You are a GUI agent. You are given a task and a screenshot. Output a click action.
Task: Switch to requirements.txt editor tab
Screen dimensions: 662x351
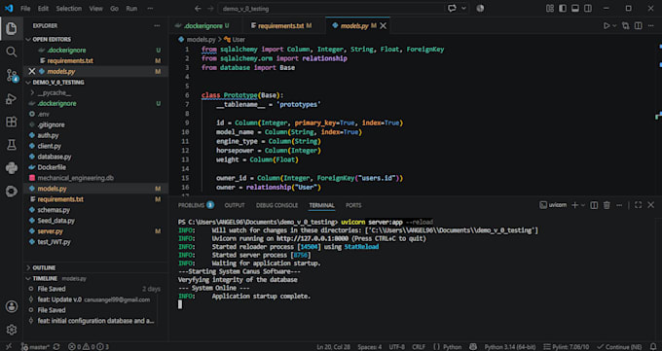[282, 25]
